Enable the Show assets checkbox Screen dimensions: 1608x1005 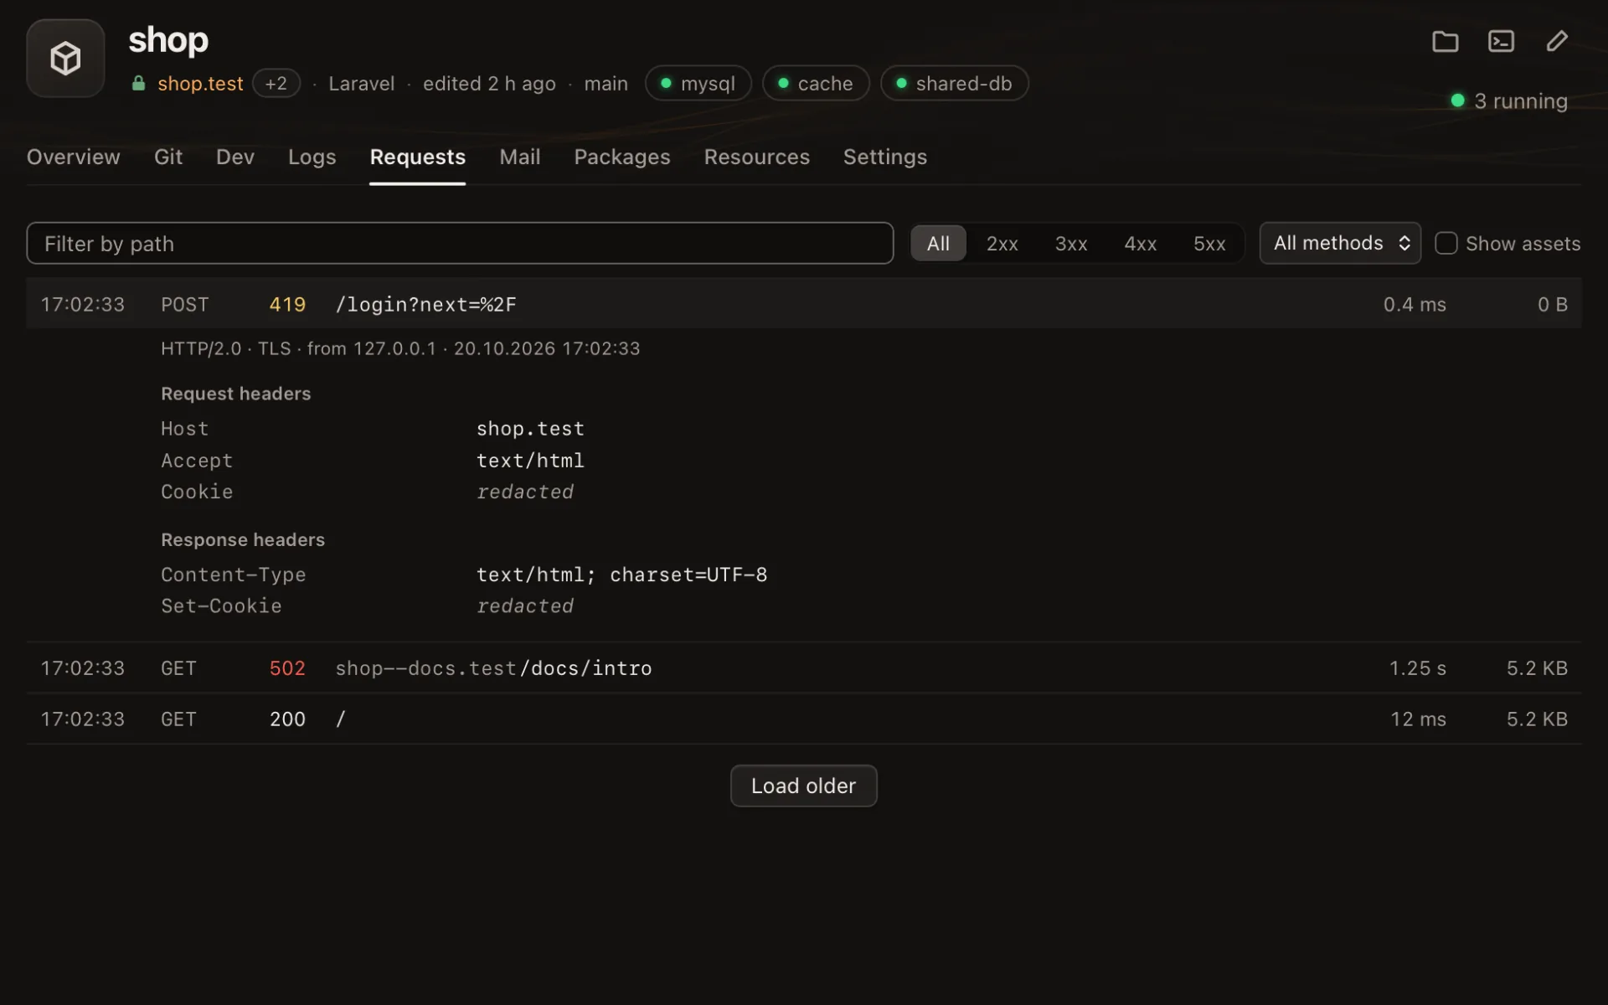[x=1446, y=244]
